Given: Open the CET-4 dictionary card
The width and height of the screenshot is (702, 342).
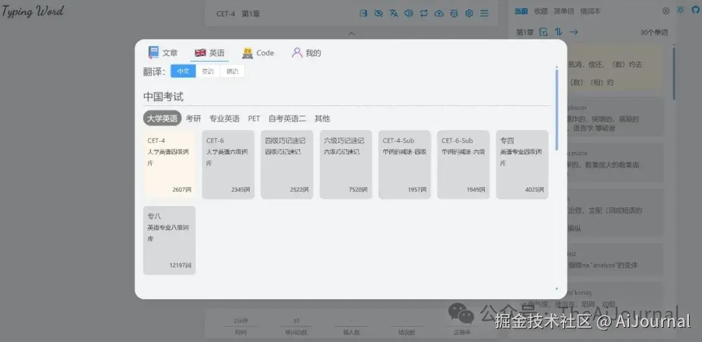Looking at the screenshot, I should (x=169, y=164).
